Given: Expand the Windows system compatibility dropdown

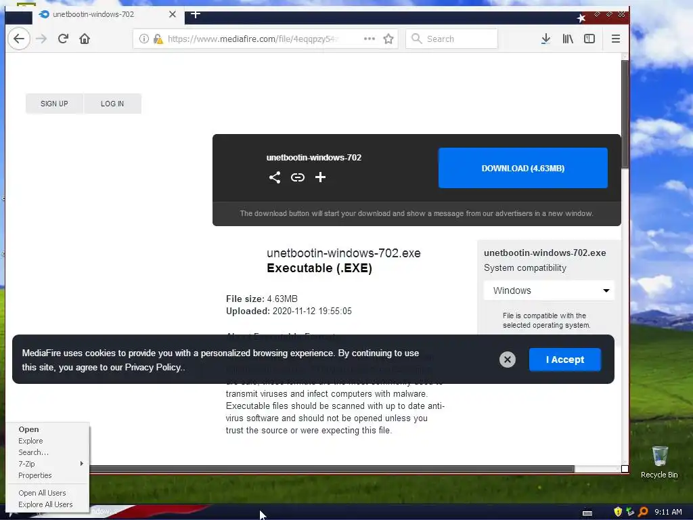Looking at the screenshot, I should [x=549, y=290].
